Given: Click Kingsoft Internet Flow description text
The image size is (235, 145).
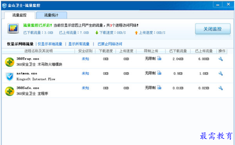Looking at the screenshot, I should click(x=36, y=79).
